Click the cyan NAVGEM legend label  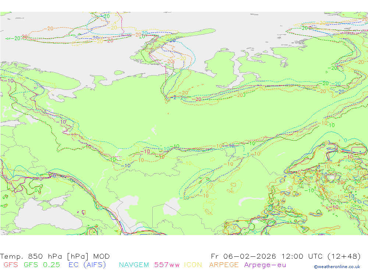tap(134, 265)
